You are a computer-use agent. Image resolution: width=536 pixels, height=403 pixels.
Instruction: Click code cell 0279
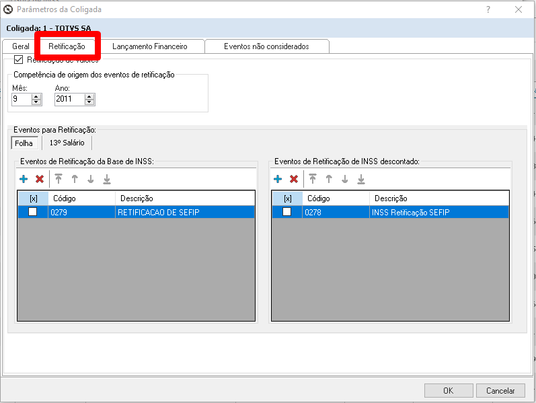click(81, 212)
